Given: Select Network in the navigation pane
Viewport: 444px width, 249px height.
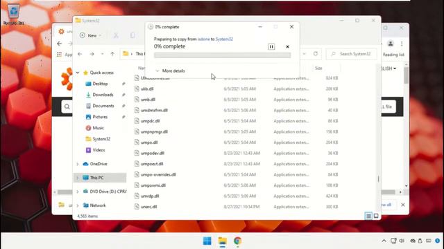Looking at the screenshot, I should tap(94, 205).
